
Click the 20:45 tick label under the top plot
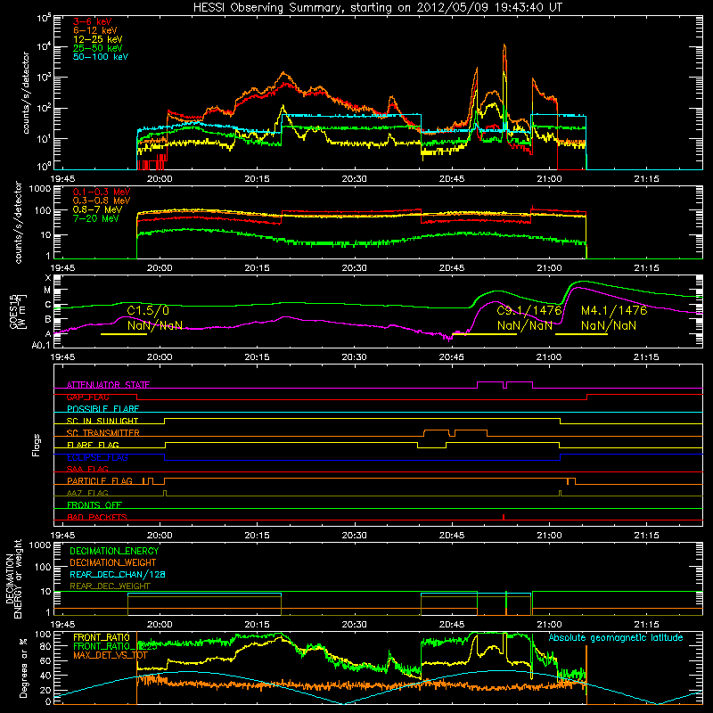click(452, 179)
